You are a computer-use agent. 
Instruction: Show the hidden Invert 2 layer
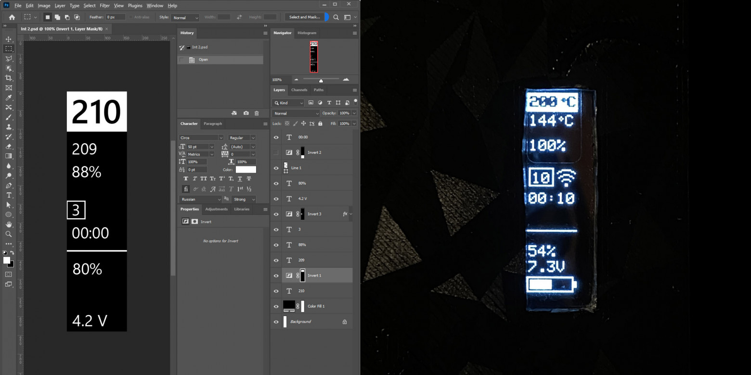[x=276, y=152]
